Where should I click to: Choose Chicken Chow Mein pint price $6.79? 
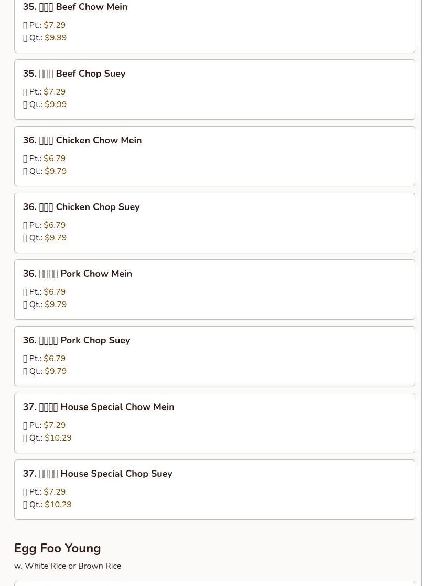[x=55, y=159]
